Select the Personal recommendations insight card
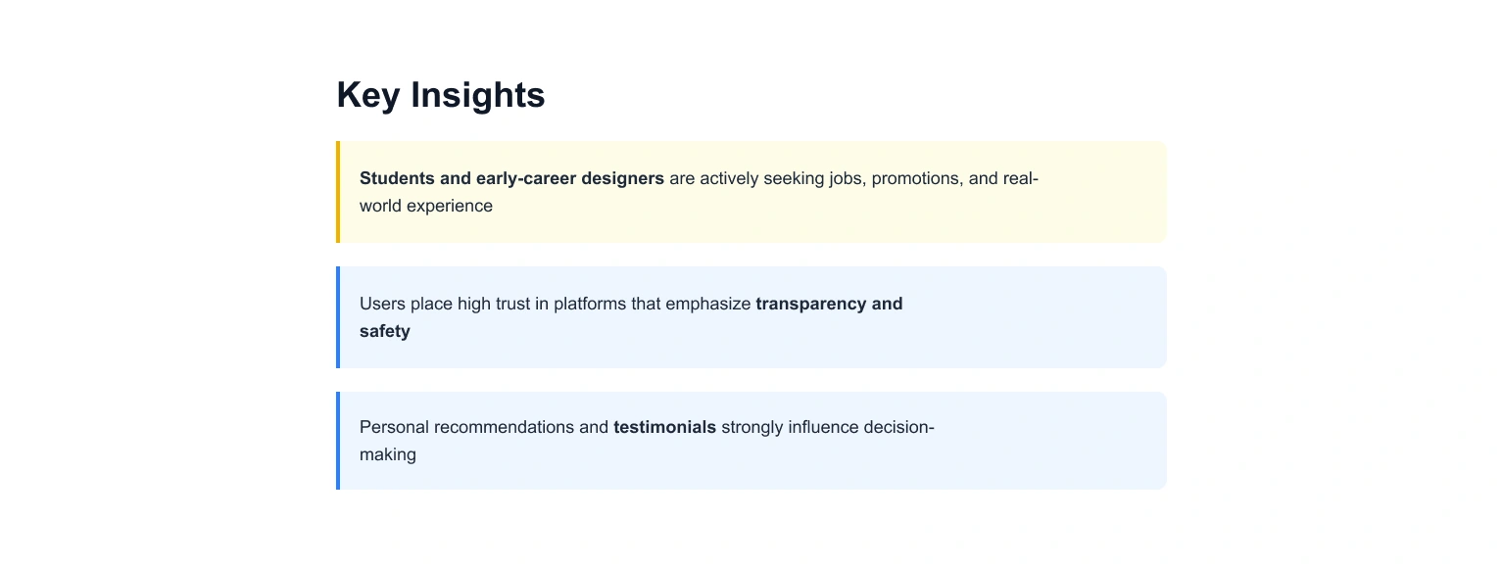The height and width of the screenshot is (568, 1503). click(751, 441)
